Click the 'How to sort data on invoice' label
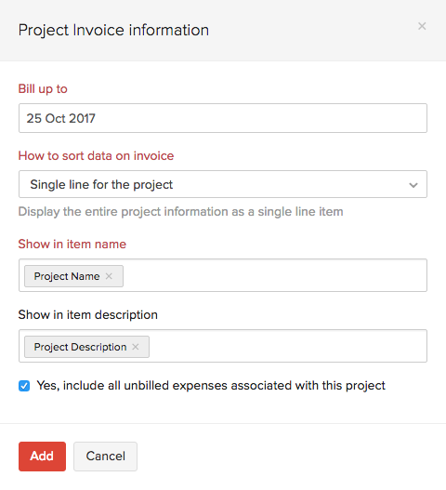This screenshot has width=446, height=490. (x=96, y=155)
